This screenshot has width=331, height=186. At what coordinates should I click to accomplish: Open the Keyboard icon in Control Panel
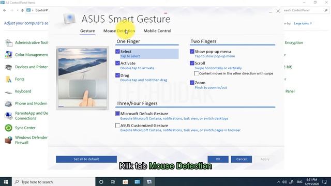(8, 92)
